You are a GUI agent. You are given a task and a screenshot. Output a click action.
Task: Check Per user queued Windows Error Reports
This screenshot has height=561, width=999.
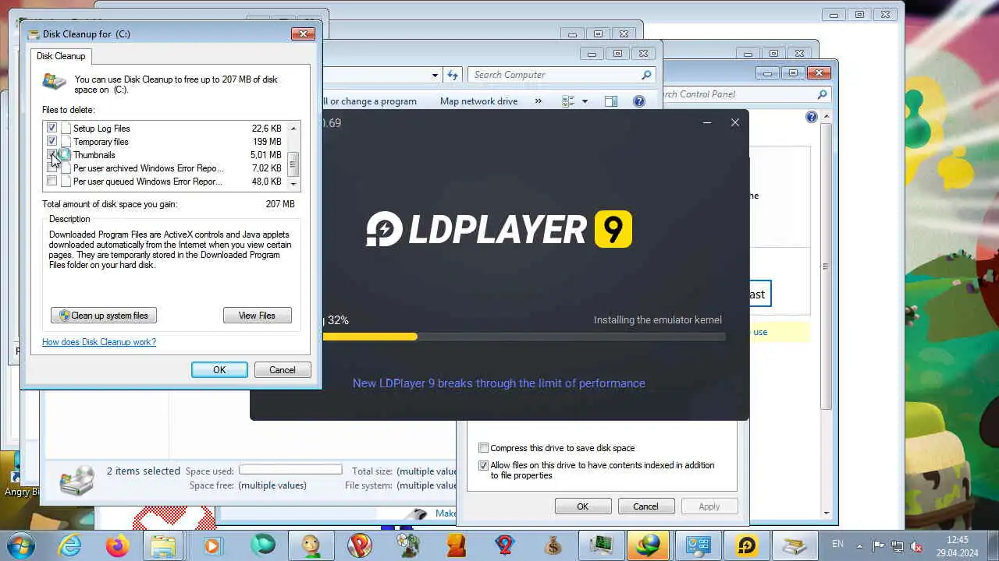[52, 181]
